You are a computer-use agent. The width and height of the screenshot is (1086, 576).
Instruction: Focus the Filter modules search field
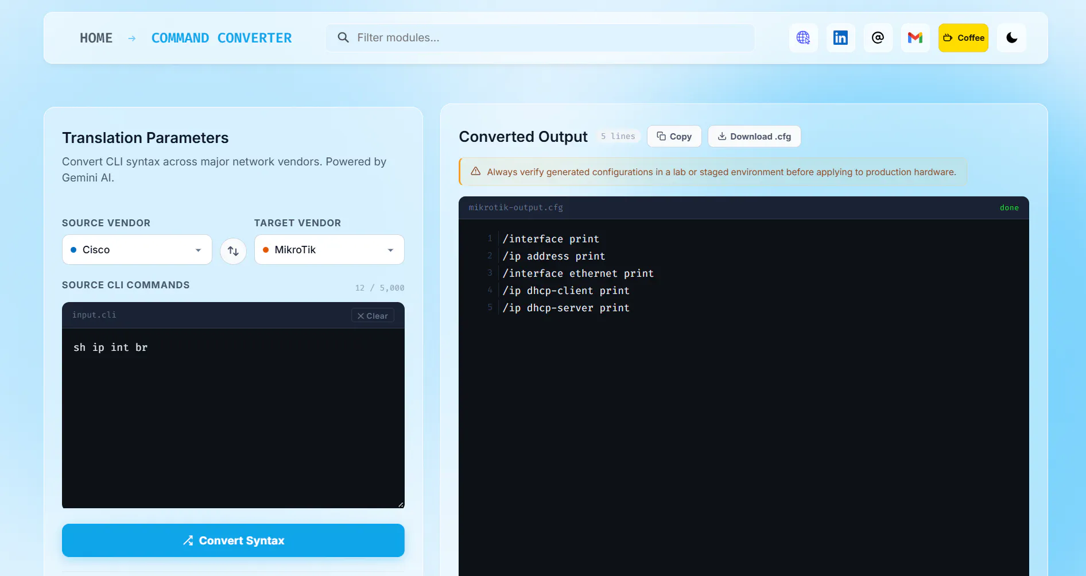(540, 38)
